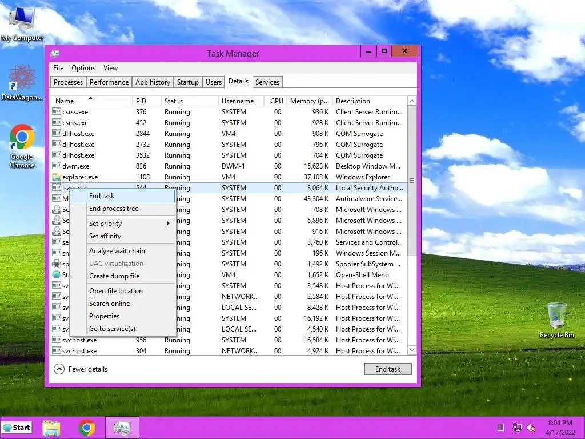The height and width of the screenshot is (439, 585).
Task: Open the Google Chrome desktop shortcut
Action: (22, 146)
